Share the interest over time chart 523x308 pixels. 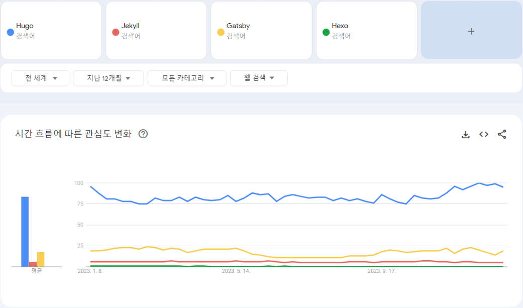[502, 134]
